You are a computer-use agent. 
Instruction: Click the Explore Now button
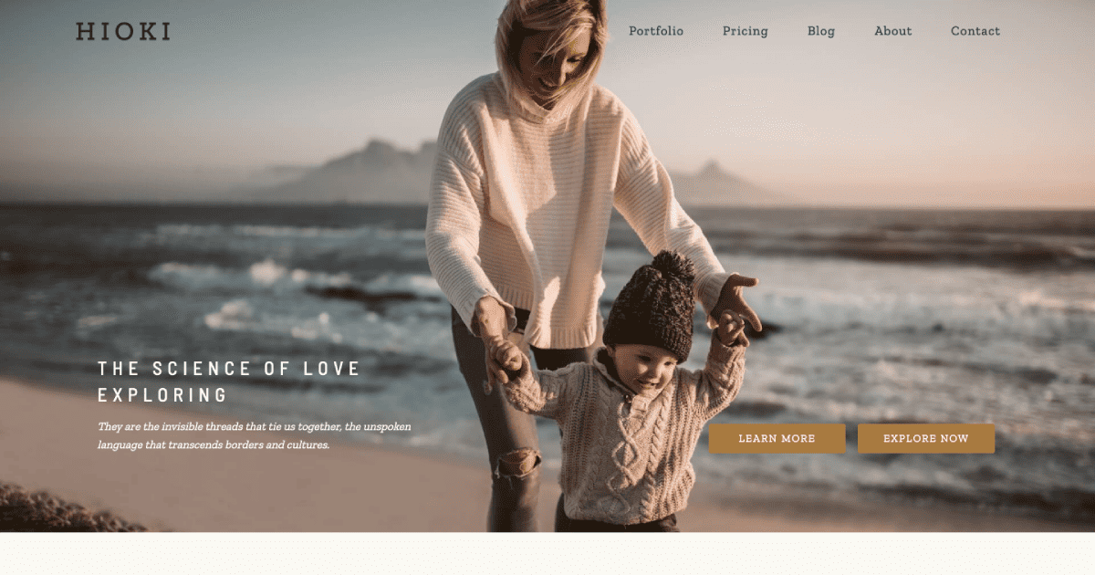click(x=926, y=438)
